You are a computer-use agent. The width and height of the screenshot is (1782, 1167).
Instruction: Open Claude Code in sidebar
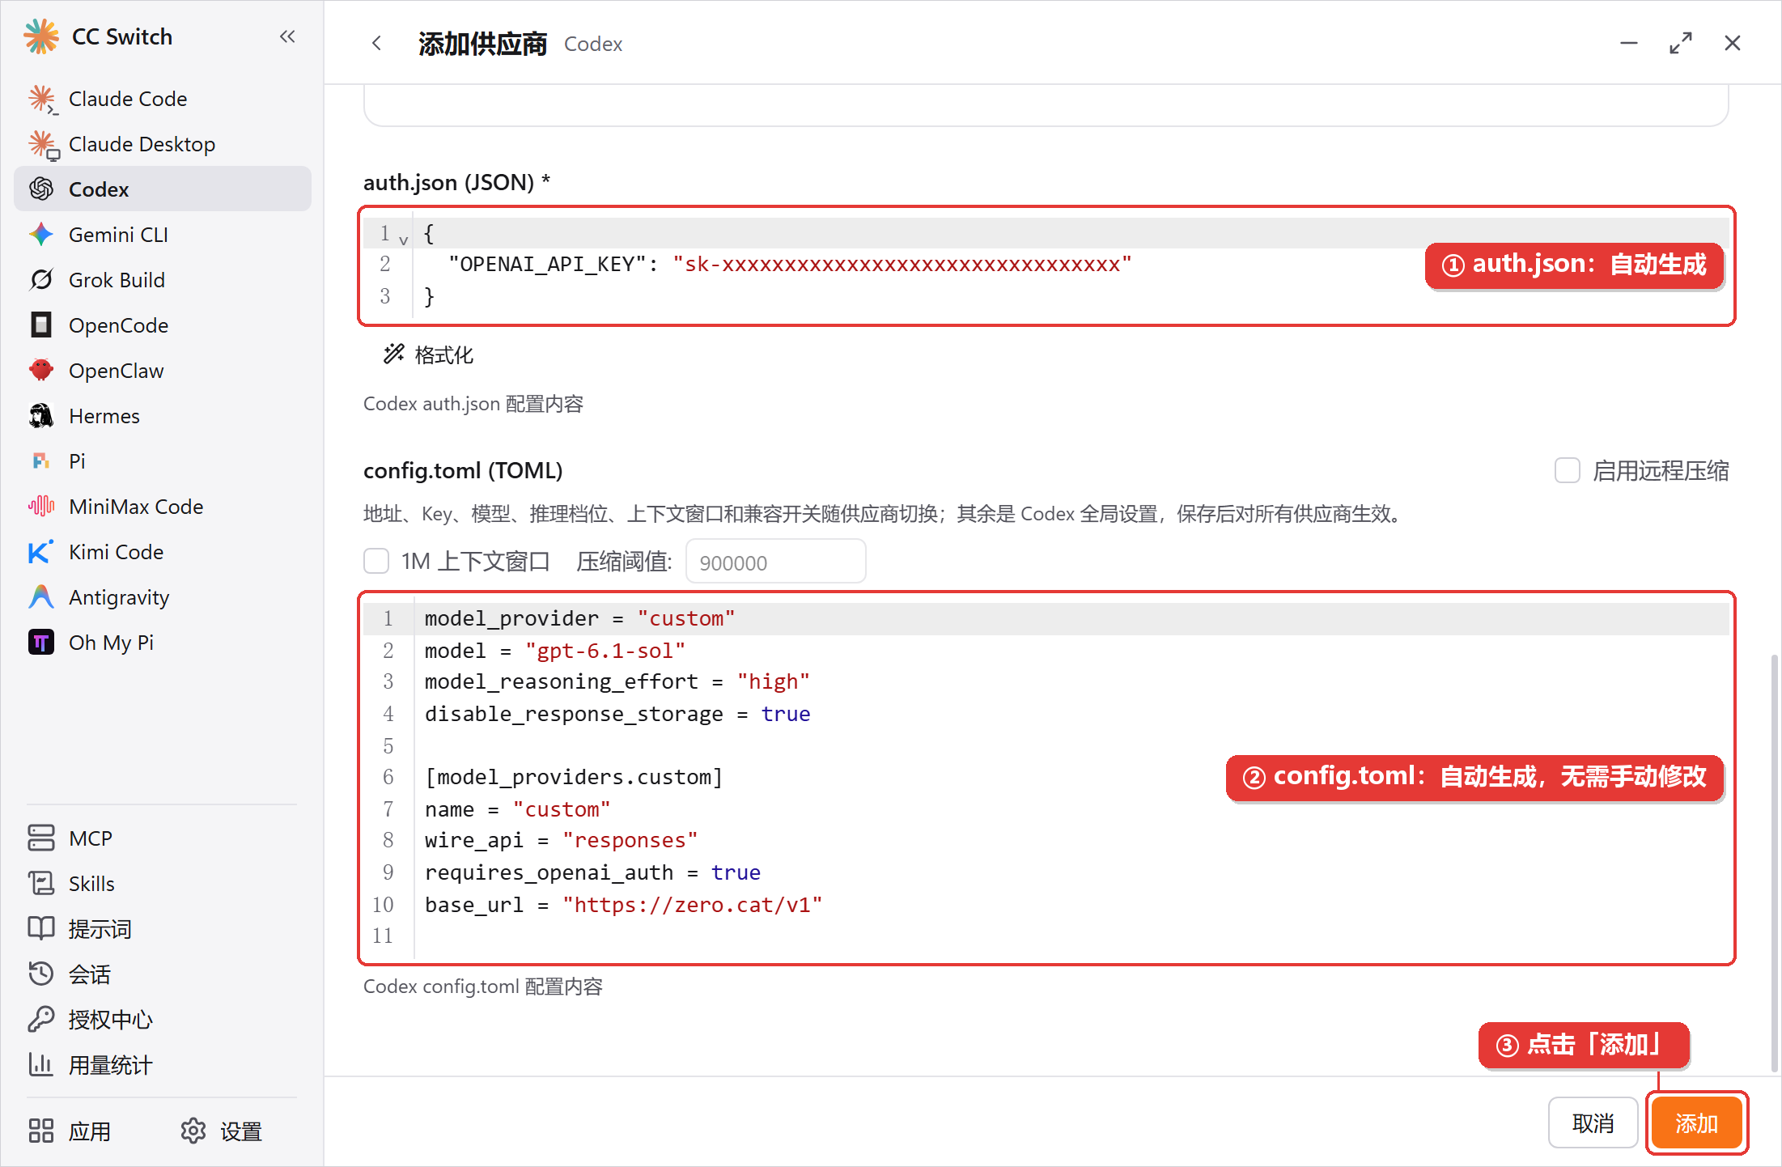pos(162,99)
